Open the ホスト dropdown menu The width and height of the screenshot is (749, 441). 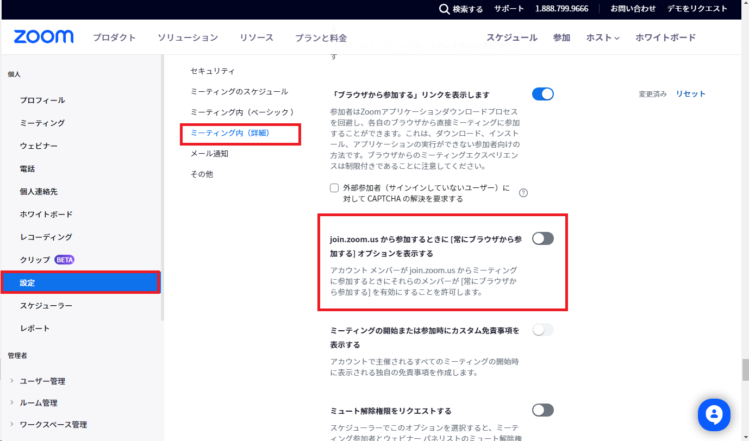(602, 37)
